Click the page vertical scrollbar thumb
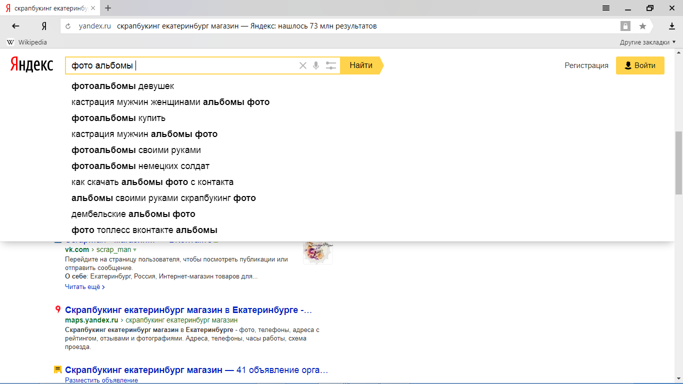 (x=678, y=162)
